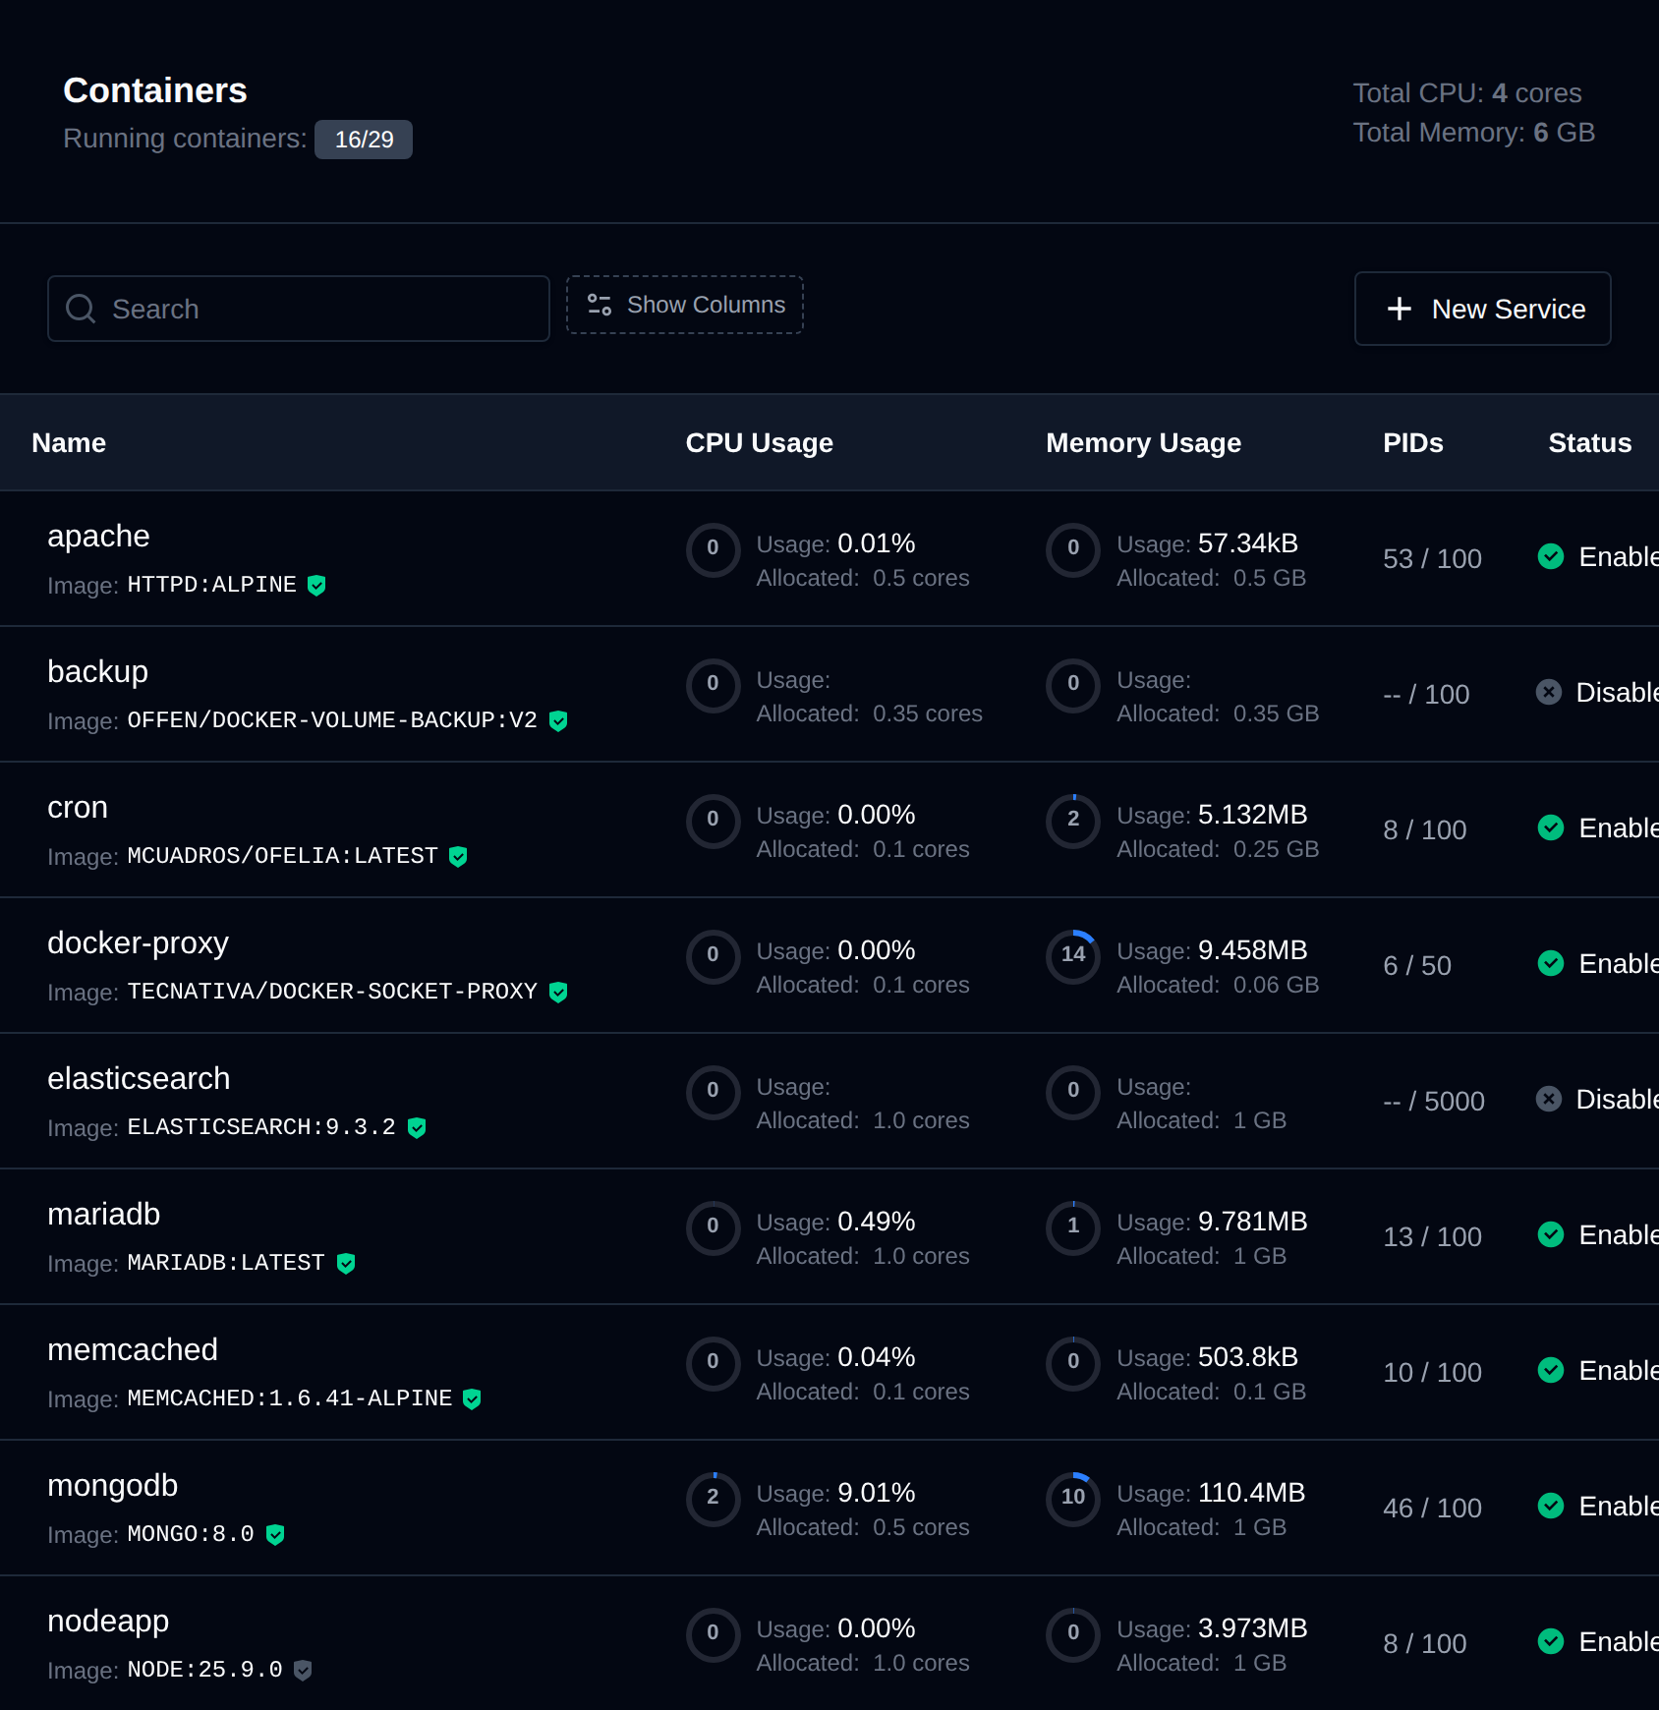Click the 16/29 running containers badge
Image resolution: width=1659 pixels, height=1710 pixels.
(364, 140)
